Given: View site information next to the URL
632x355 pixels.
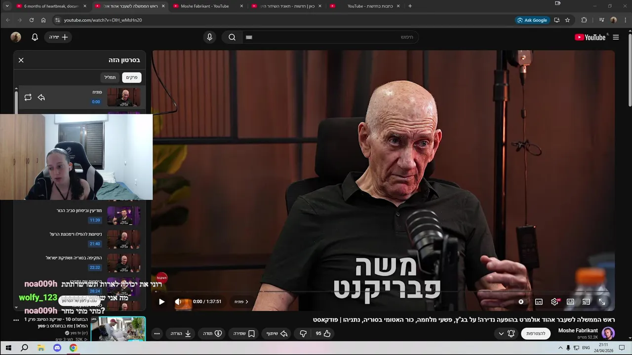Looking at the screenshot, I should click(57, 20).
